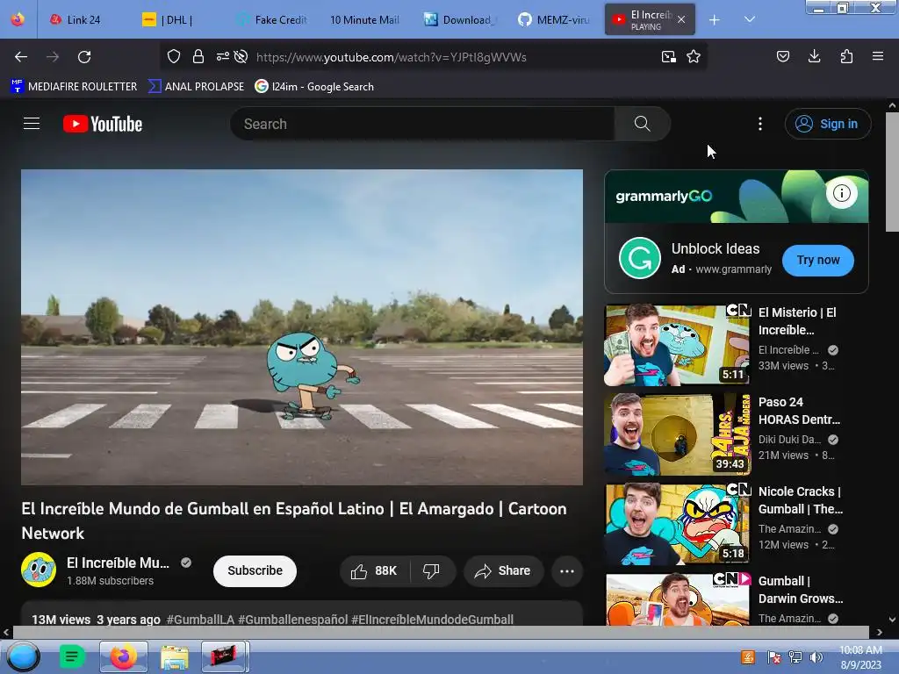Open a new tab with plus button
The image size is (899, 674).
(x=715, y=20)
